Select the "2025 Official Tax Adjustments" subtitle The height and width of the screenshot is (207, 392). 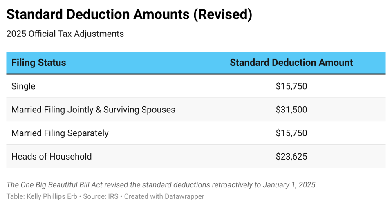click(x=65, y=34)
